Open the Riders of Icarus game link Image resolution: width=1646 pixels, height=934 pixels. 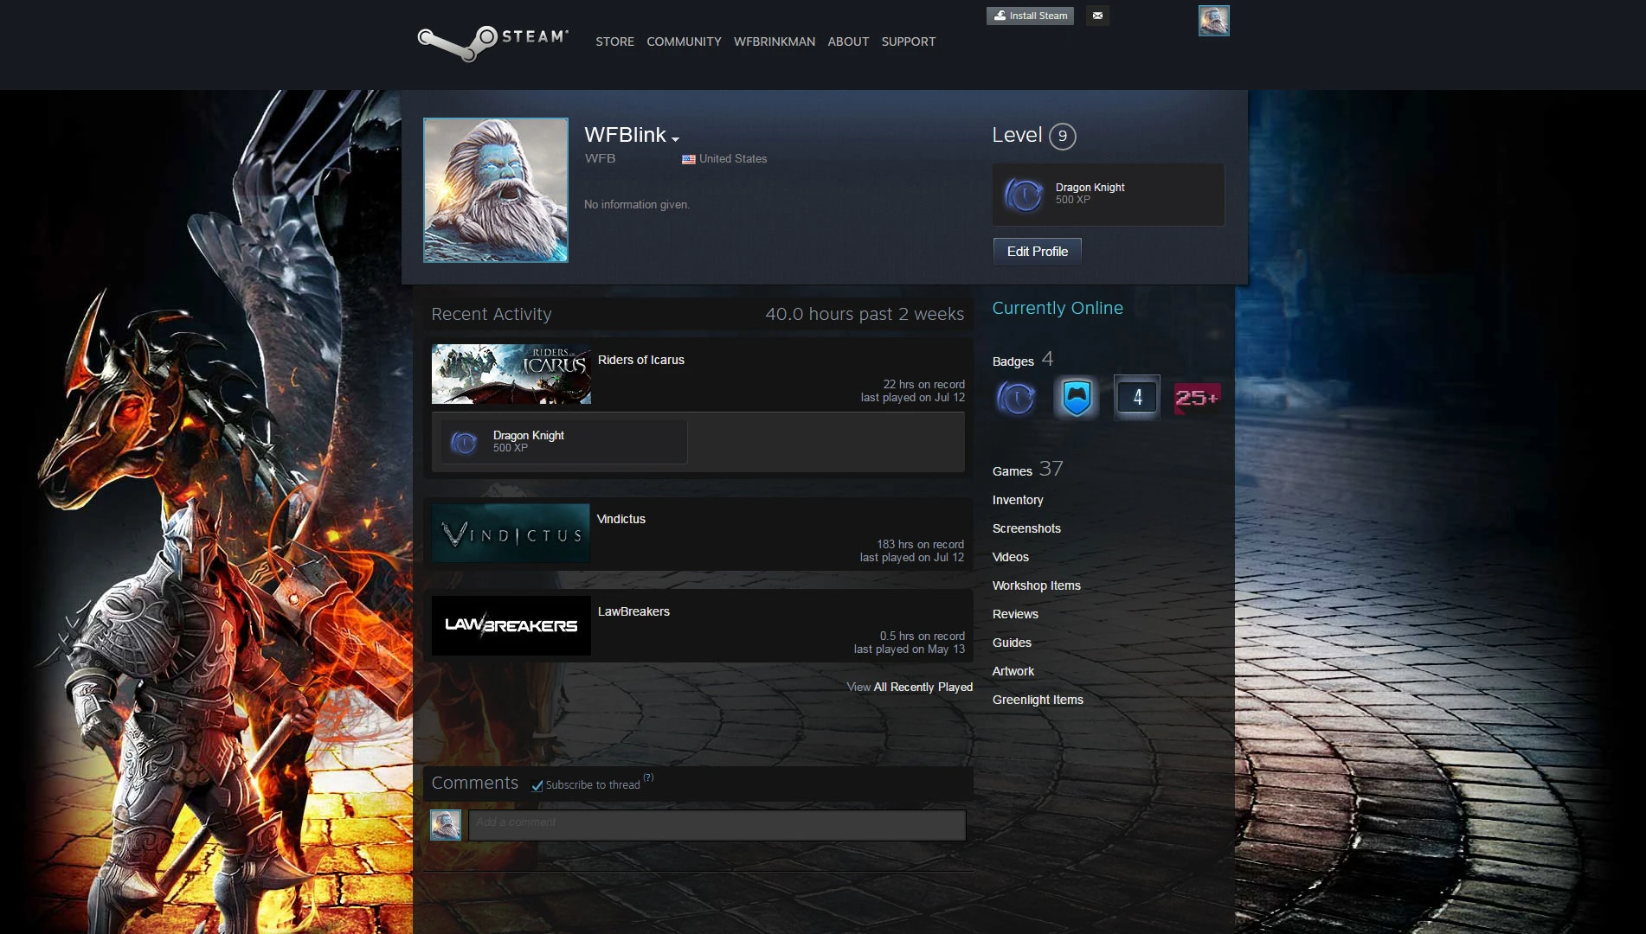point(641,360)
